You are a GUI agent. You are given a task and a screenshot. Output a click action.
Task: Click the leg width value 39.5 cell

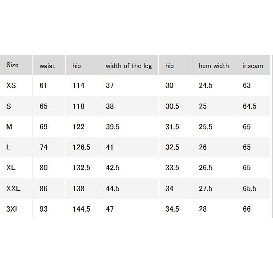pos(128,127)
